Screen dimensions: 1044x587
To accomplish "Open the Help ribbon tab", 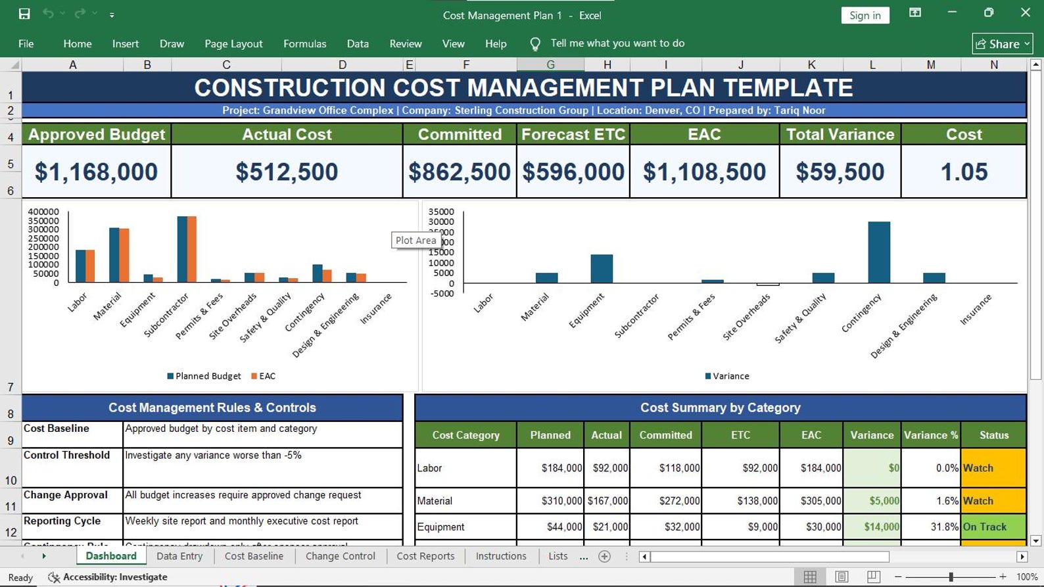I will click(x=496, y=43).
